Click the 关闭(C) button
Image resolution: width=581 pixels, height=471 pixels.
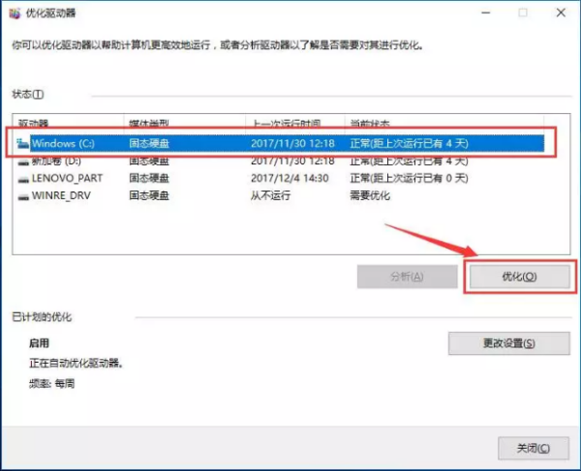[532, 448]
